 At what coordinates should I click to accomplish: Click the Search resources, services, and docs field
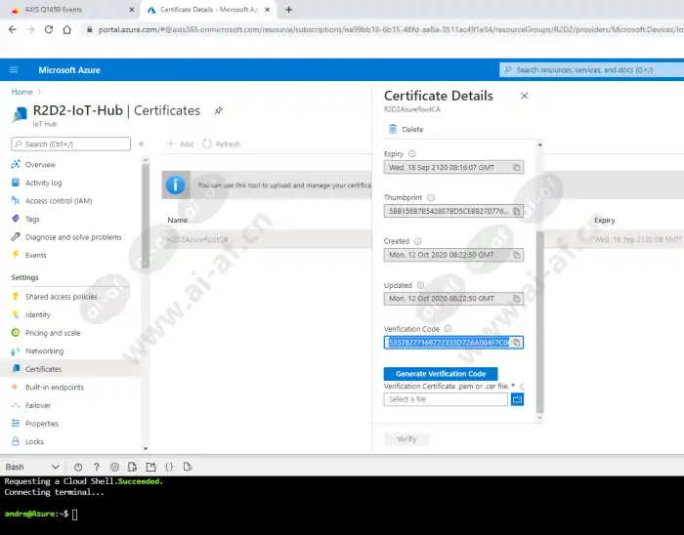(x=591, y=69)
